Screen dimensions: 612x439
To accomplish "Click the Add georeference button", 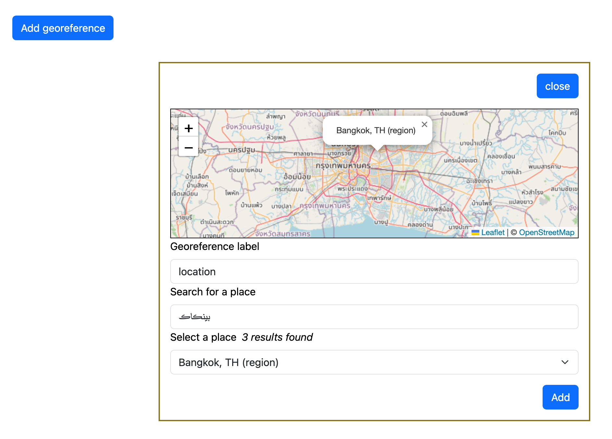I will coord(63,28).
